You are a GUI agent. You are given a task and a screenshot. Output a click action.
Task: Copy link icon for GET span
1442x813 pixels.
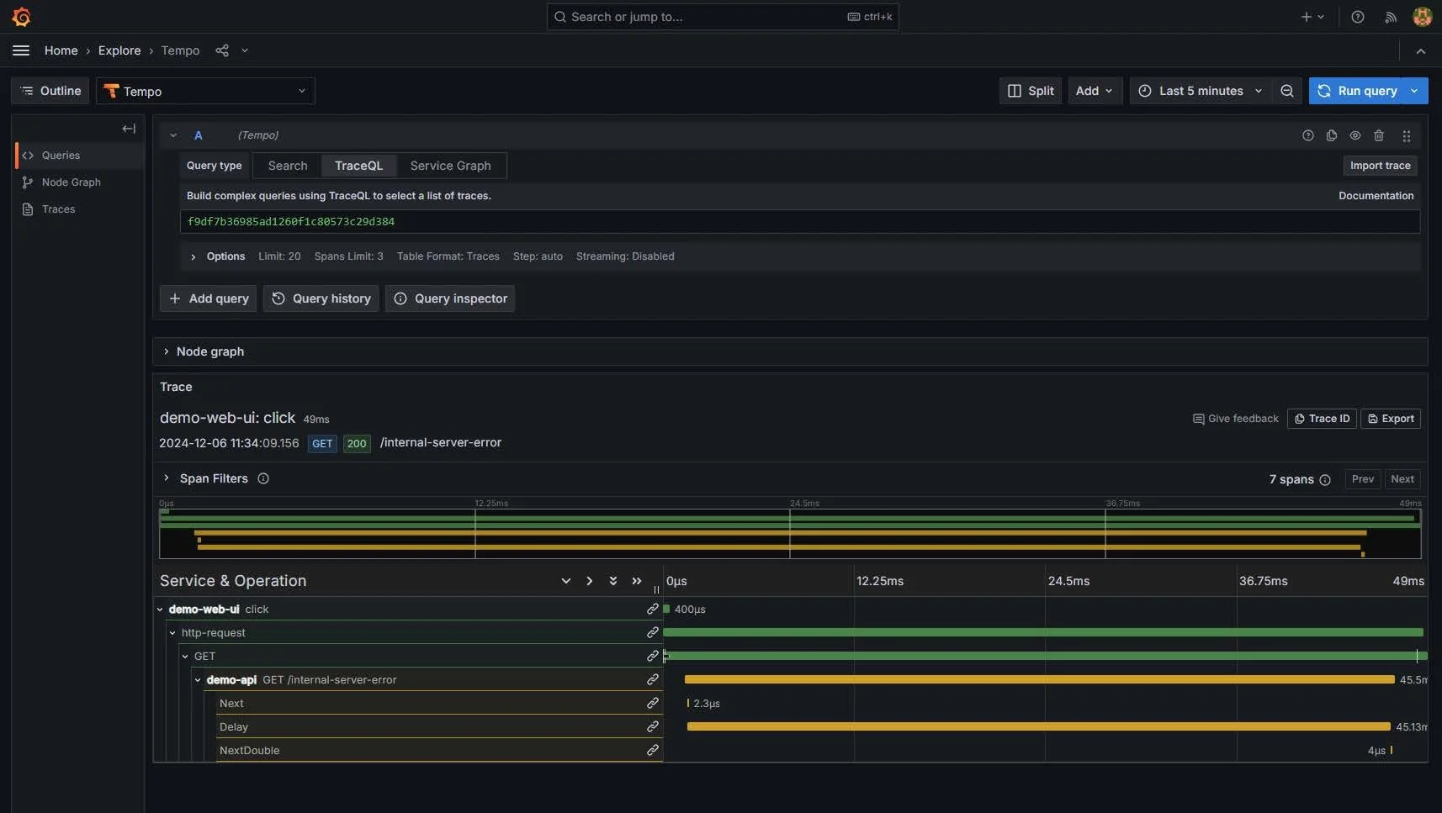[653, 656]
